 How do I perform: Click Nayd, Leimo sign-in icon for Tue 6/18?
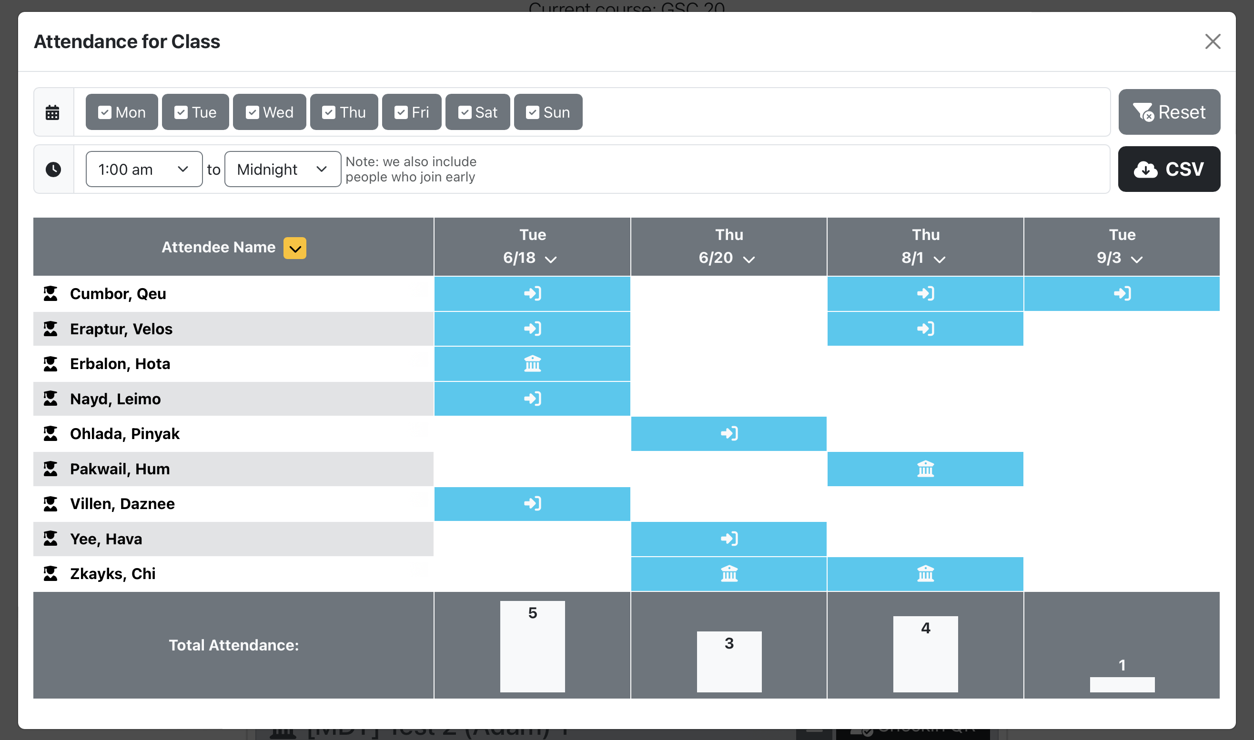(x=532, y=399)
